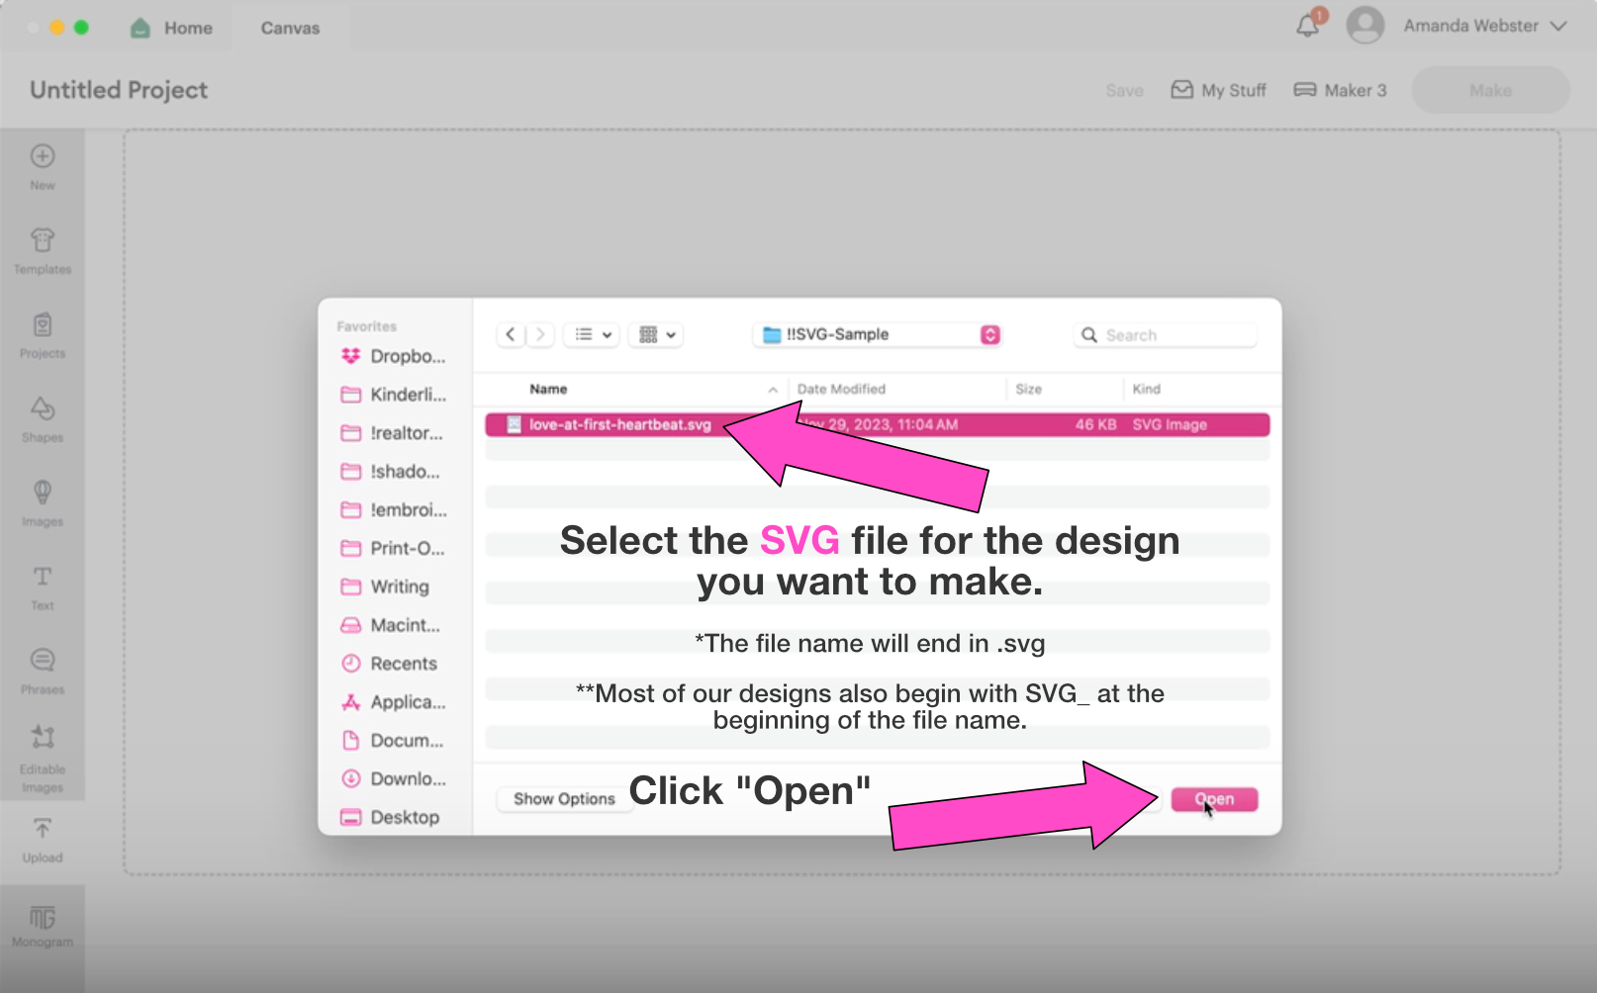Click the New project icon in sidebar

coord(43,166)
